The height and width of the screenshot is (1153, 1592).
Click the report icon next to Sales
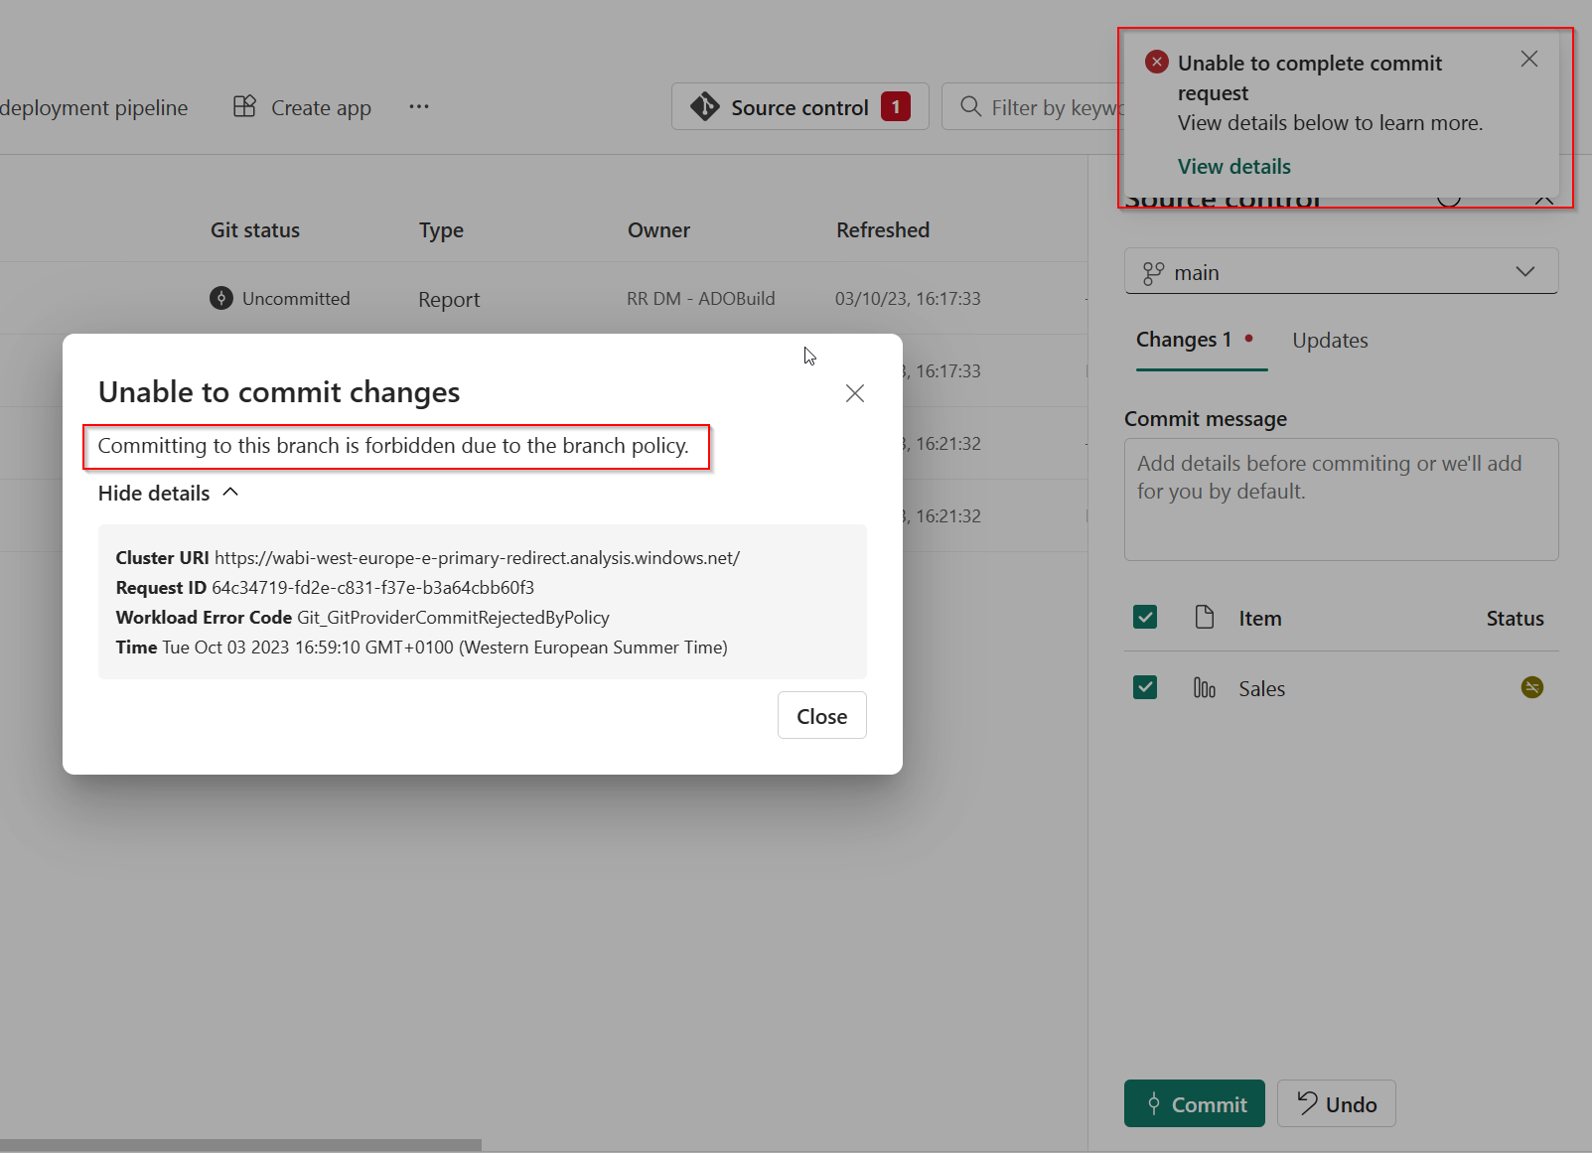1204,687
